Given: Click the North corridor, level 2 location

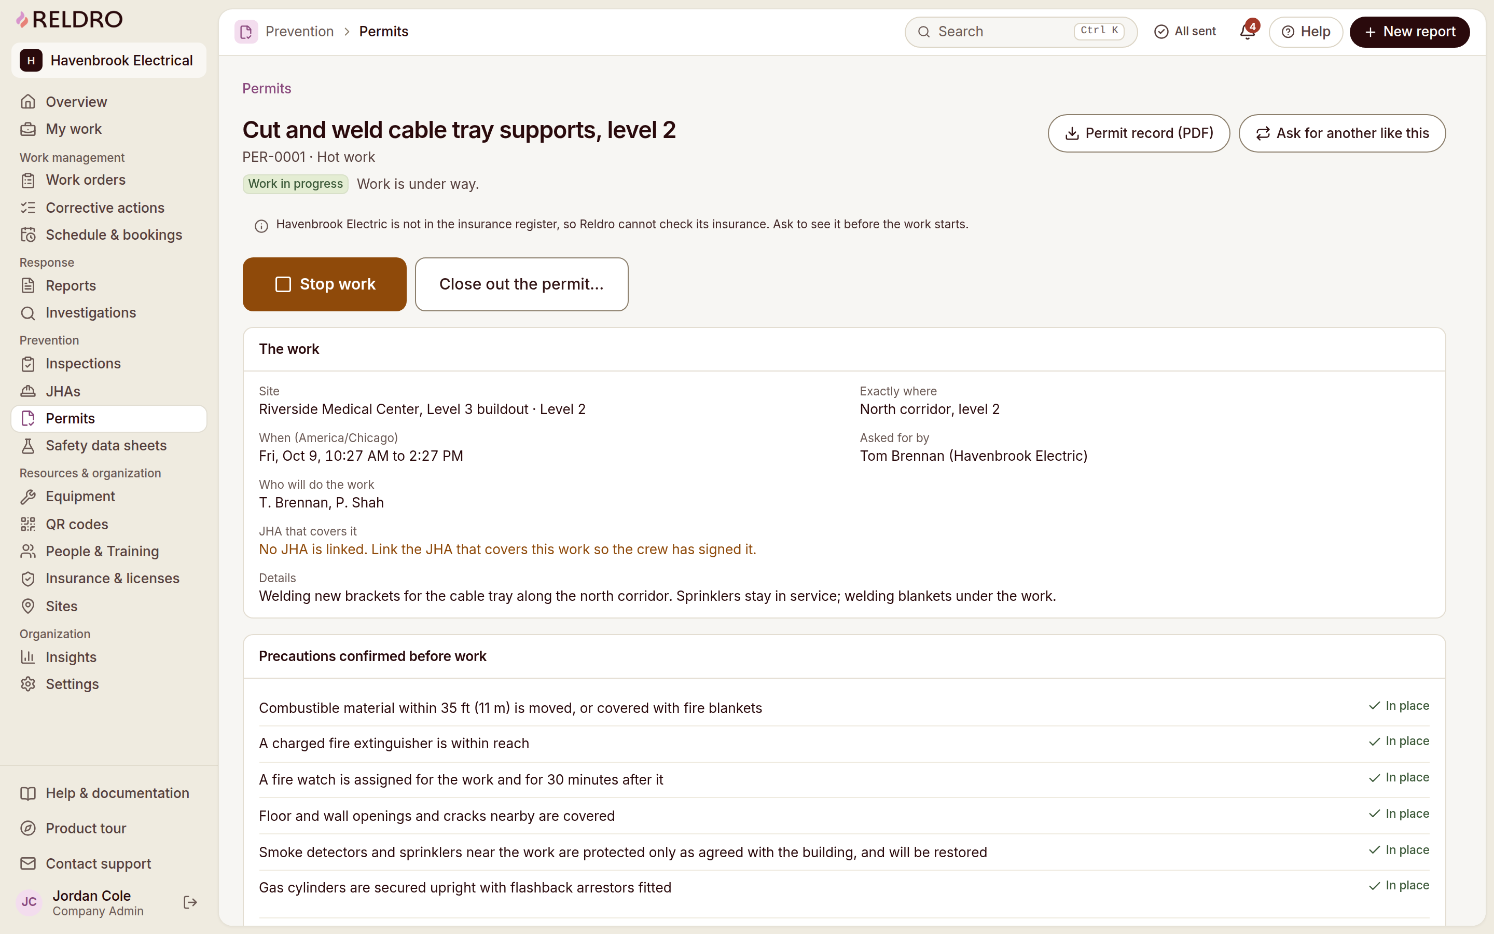Looking at the screenshot, I should coord(930,409).
